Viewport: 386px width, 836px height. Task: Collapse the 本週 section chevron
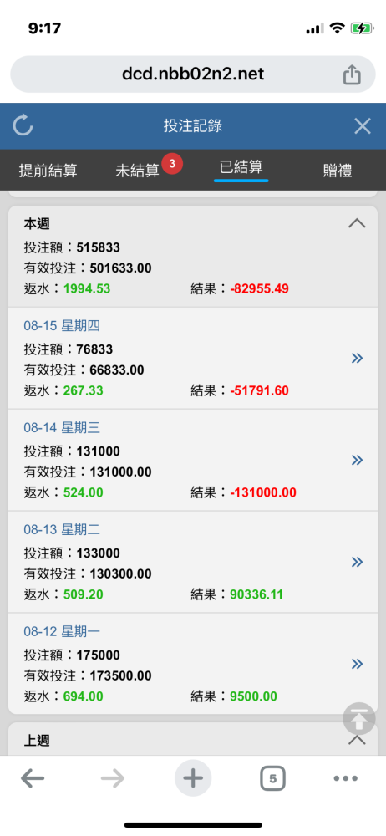(357, 223)
